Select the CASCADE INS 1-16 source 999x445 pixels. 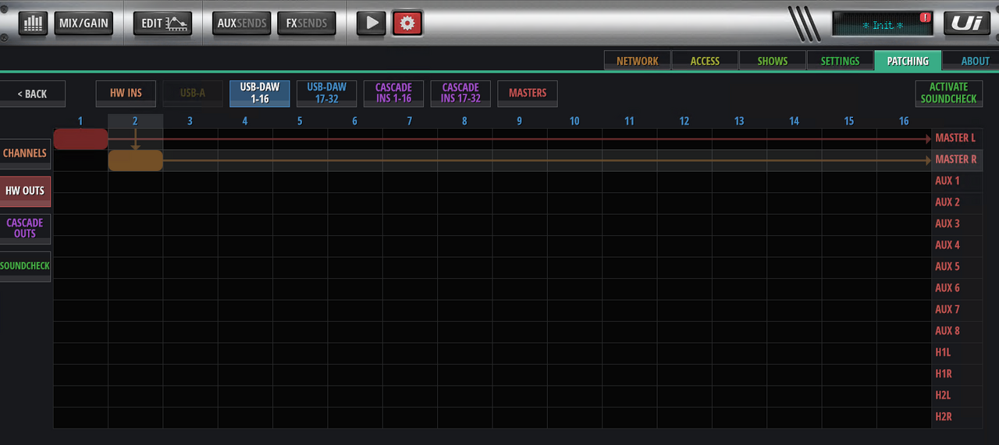(393, 93)
